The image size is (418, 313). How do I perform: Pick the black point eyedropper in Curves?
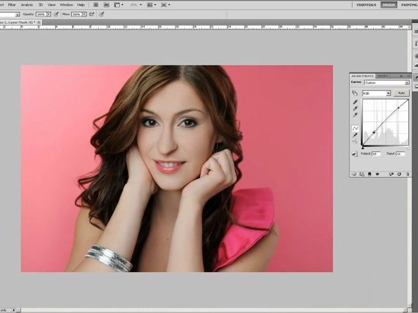(x=355, y=102)
